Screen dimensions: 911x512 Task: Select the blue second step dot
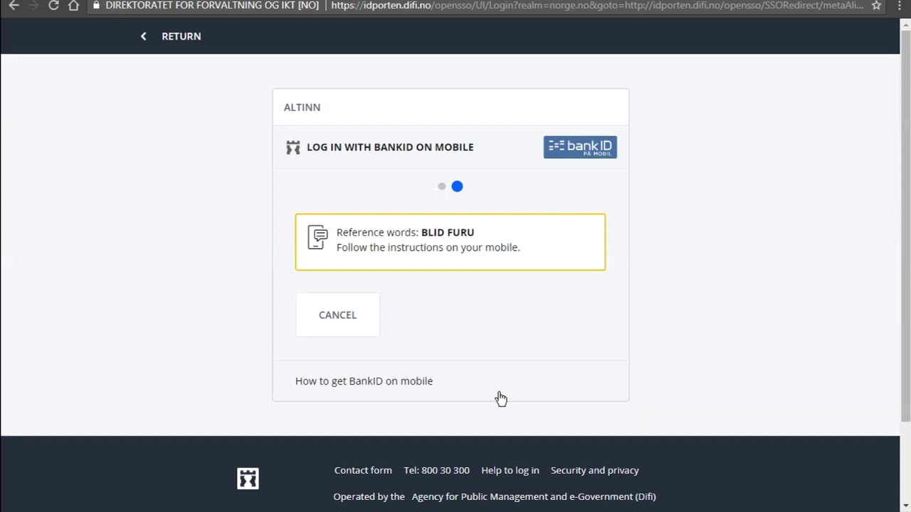457,186
